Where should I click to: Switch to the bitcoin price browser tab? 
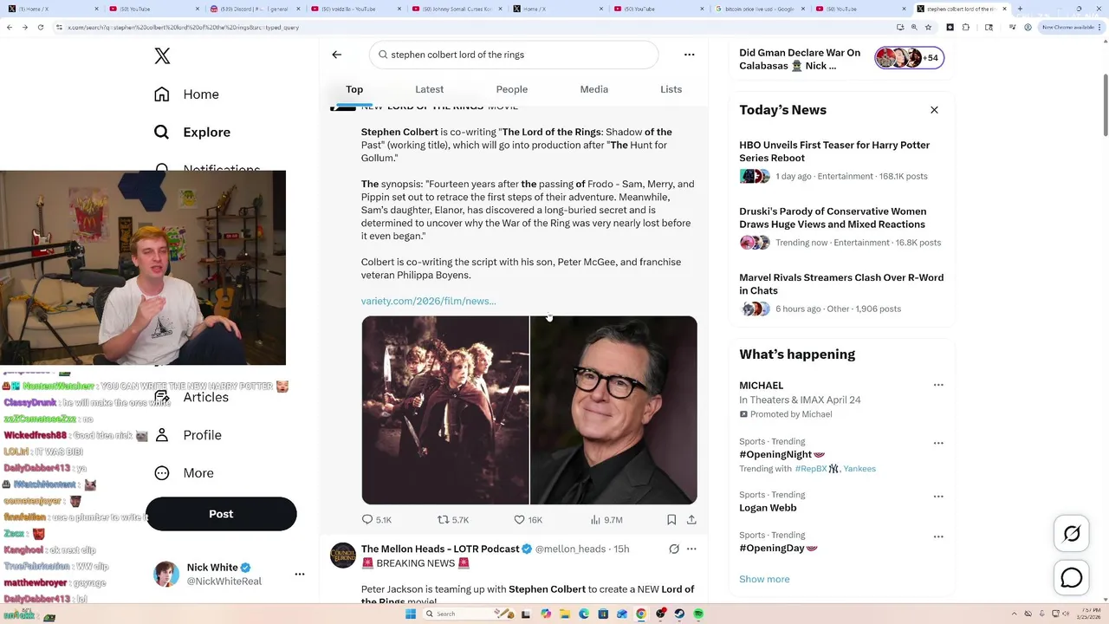tap(760, 9)
